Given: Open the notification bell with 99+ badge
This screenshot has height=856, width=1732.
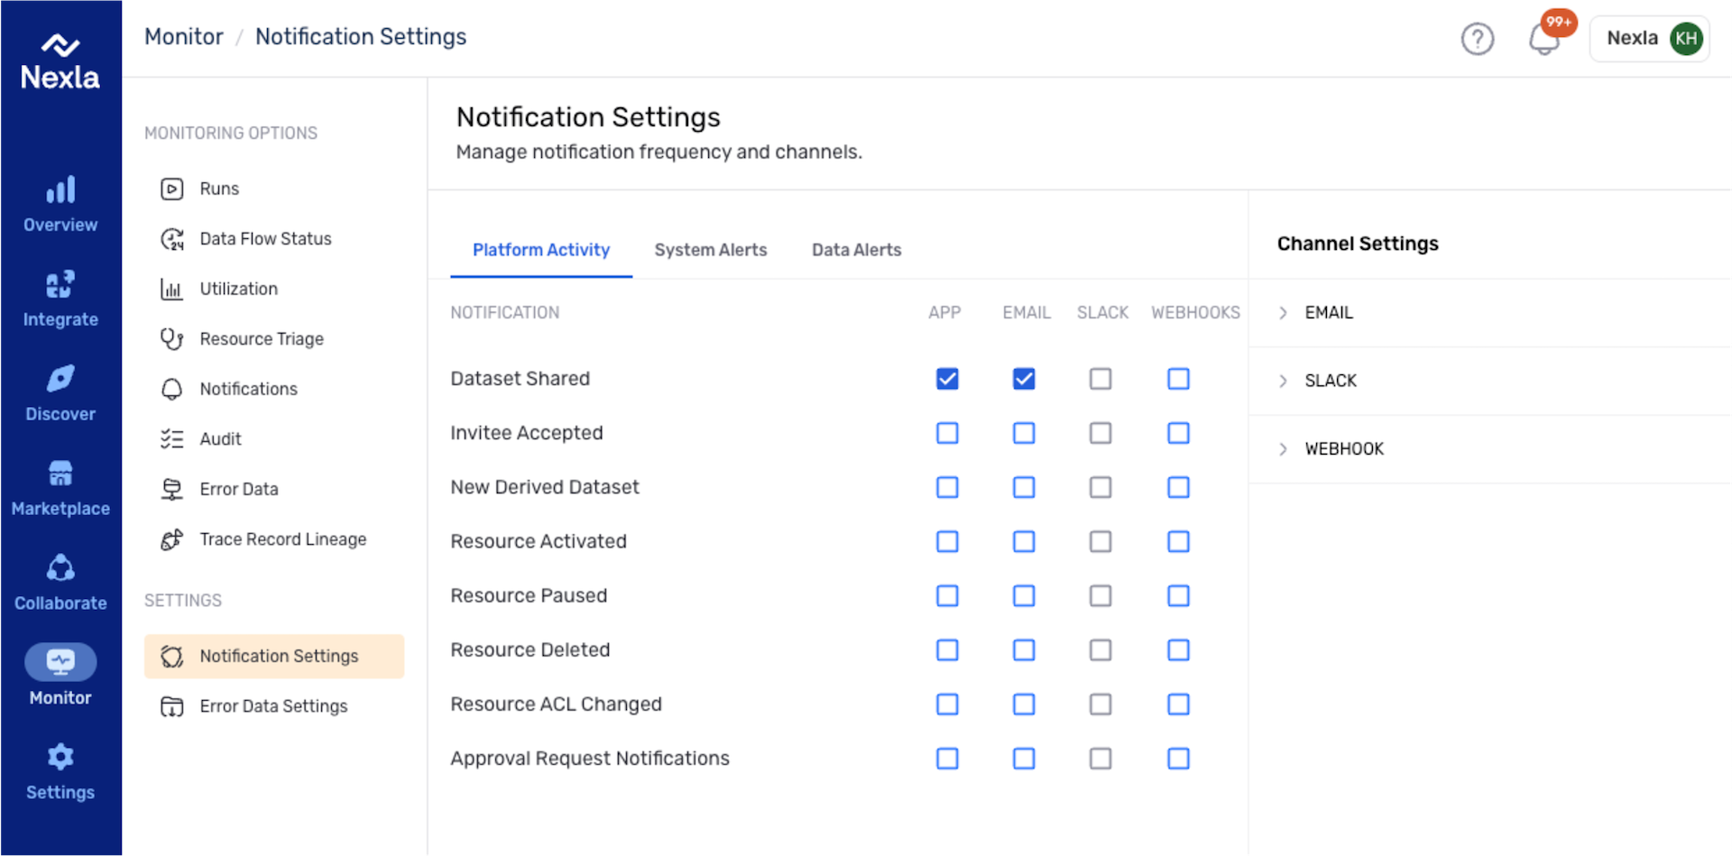Looking at the screenshot, I should tap(1545, 37).
